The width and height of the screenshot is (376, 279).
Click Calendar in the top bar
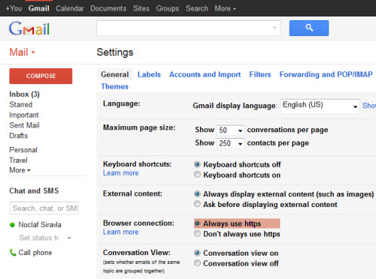click(x=70, y=8)
